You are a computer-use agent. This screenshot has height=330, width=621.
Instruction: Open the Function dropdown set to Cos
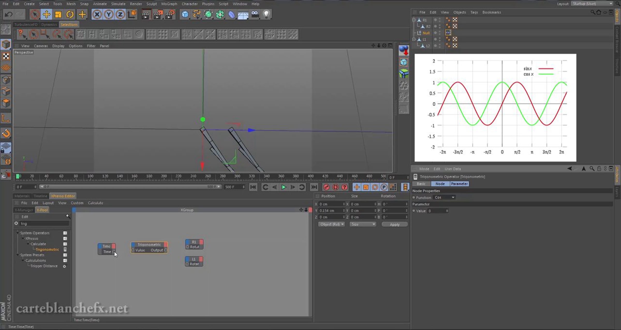444,197
